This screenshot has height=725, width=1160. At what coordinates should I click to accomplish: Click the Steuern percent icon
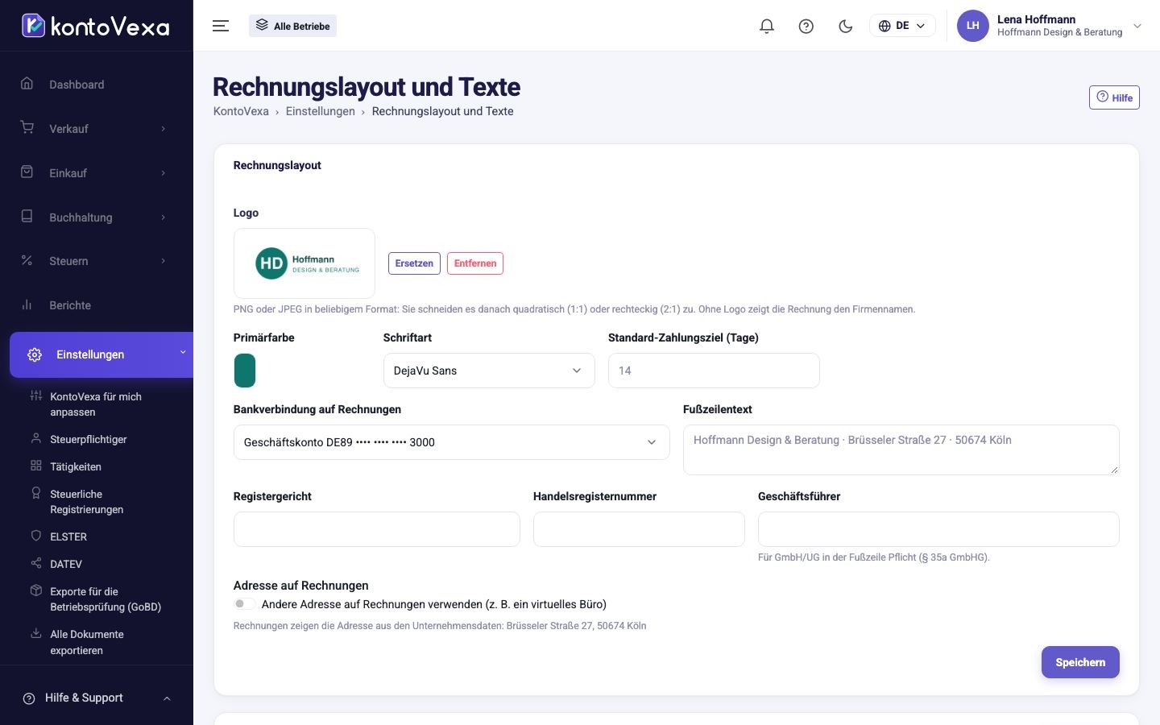[27, 260]
